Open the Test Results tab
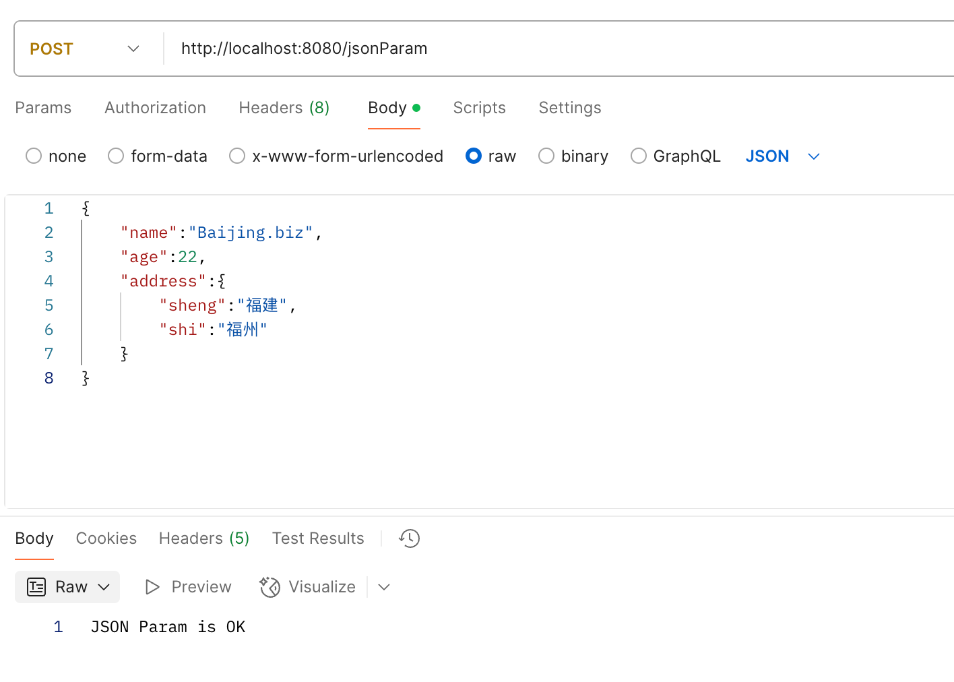Viewport: 954px width, 682px height. [x=318, y=538]
